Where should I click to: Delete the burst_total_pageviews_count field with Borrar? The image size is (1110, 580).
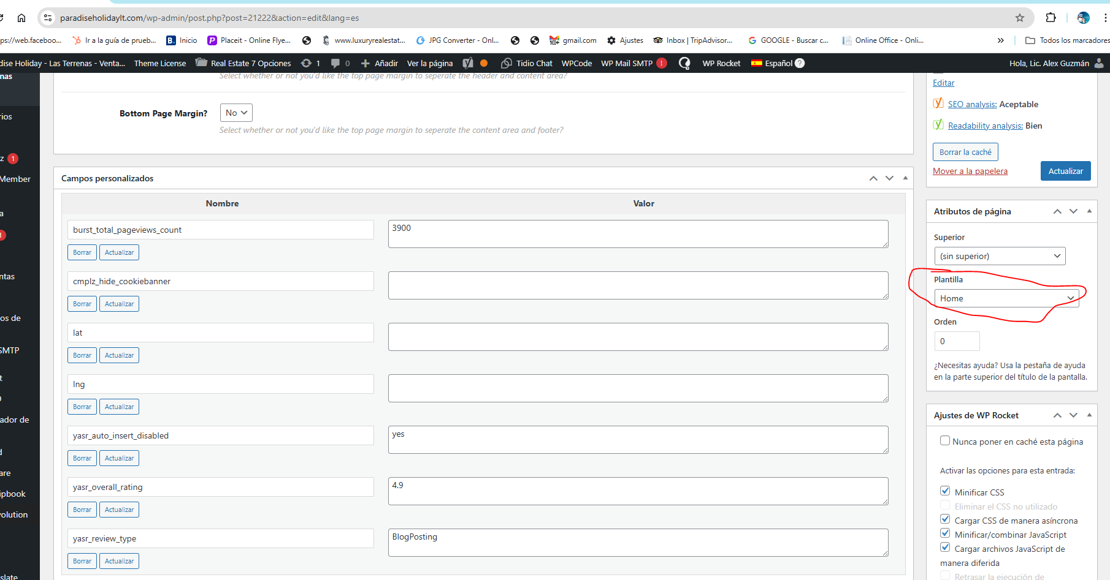click(x=82, y=252)
